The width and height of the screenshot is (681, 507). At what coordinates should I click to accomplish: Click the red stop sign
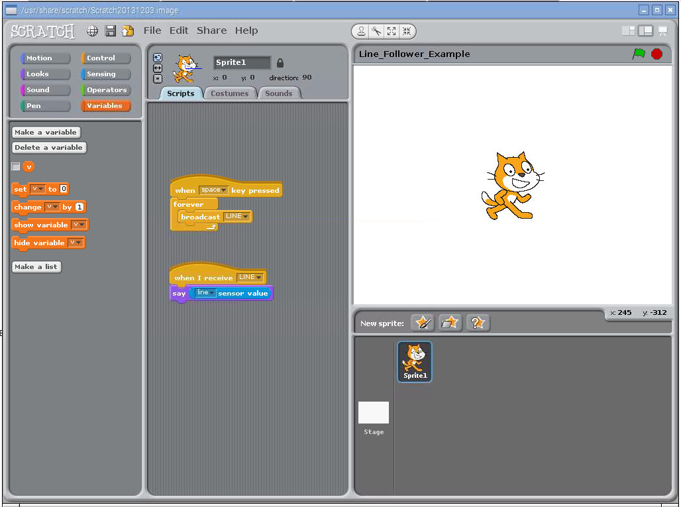656,54
